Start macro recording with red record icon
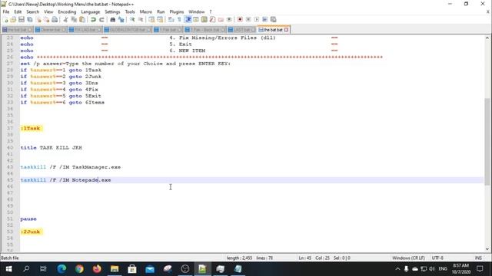Image resolution: width=492 pixels, height=276 pixels. [240, 19]
